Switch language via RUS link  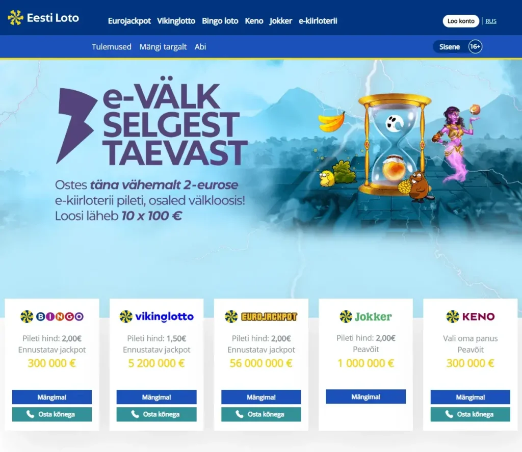[x=491, y=21]
